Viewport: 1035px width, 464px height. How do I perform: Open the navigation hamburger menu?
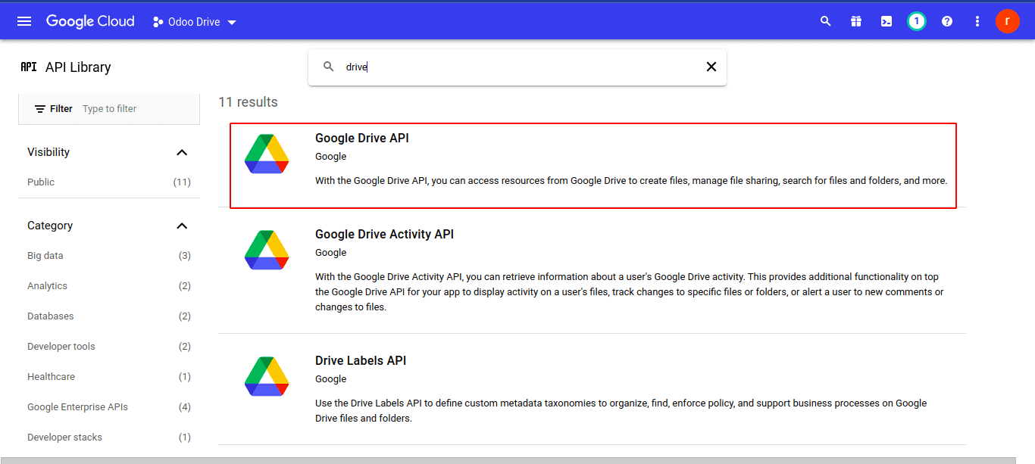pos(23,20)
